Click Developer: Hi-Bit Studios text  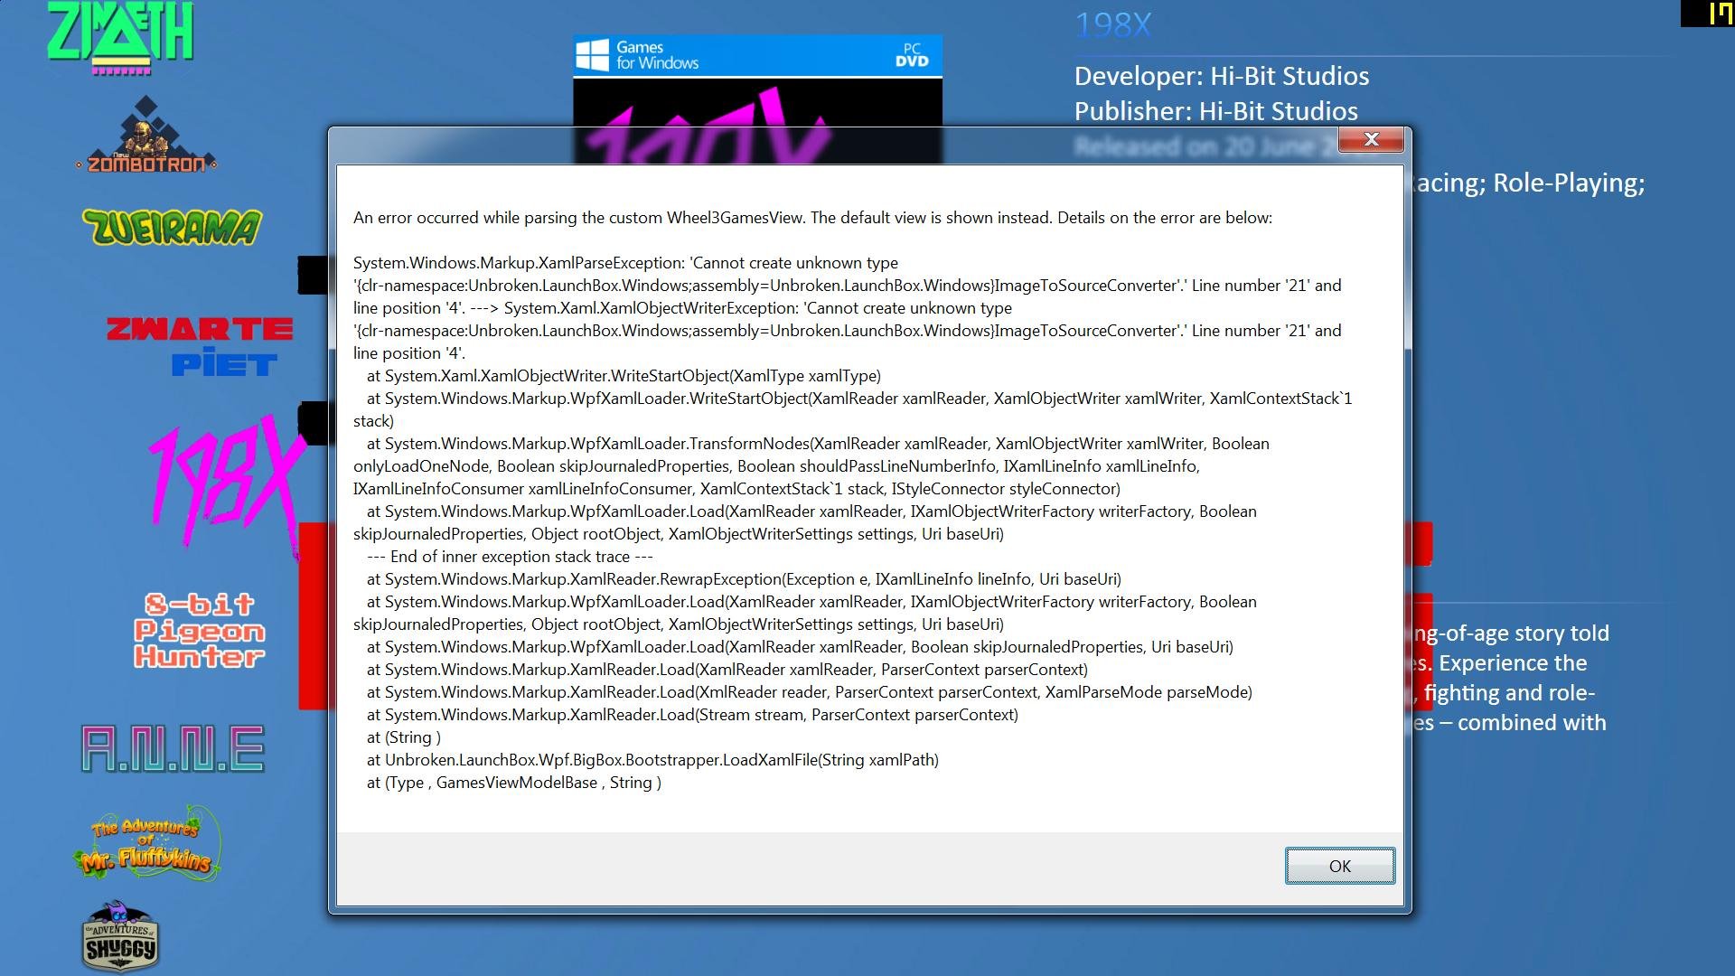pyautogui.click(x=1221, y=76)
